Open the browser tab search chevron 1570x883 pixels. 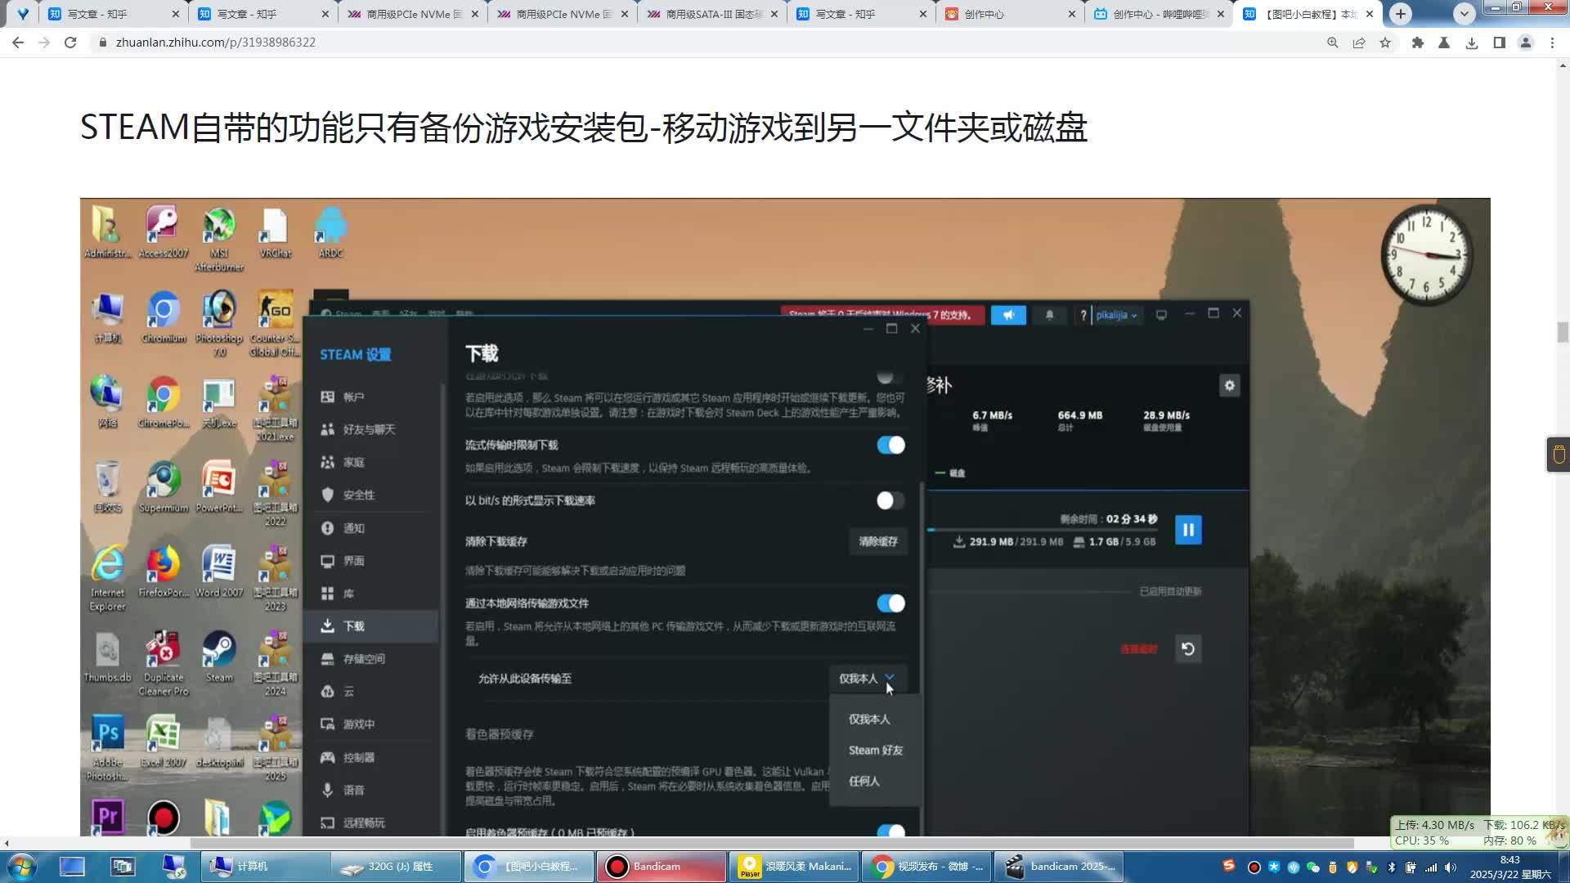1464,14
